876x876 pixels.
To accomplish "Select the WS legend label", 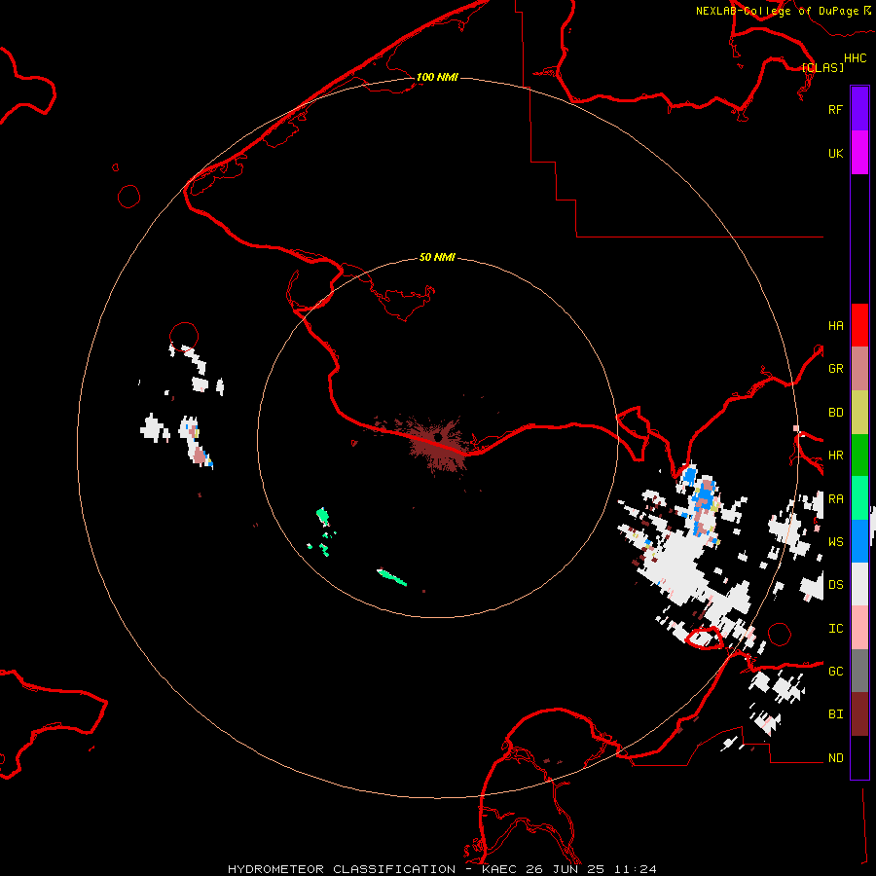I will point(835,542).
